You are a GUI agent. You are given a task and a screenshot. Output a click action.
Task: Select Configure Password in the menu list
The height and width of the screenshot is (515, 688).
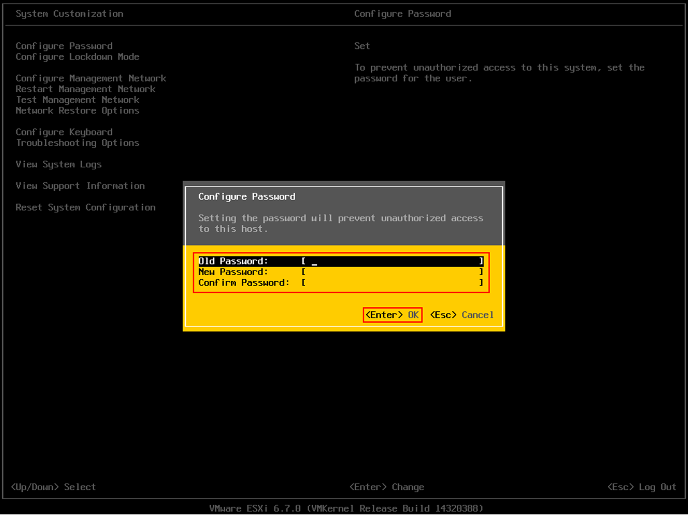pyautogui.click(x=64, y=46)
